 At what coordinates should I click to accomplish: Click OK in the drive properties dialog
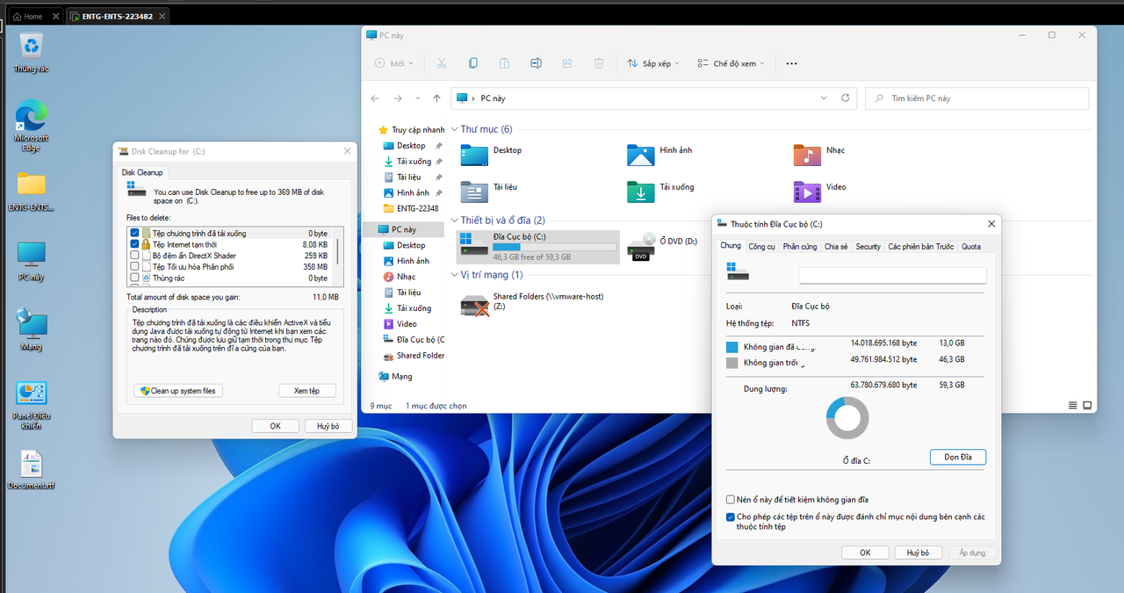tap(865, 553)
